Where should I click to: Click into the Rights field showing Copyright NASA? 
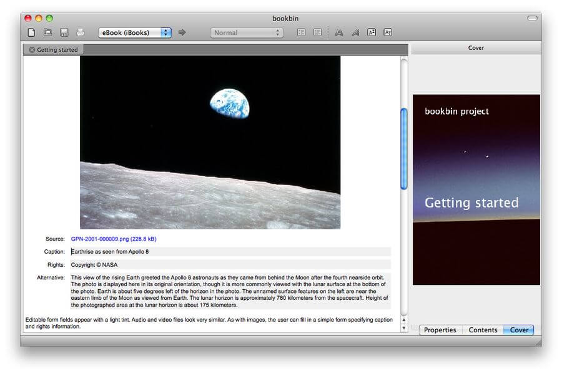click(x=230, y=265)
